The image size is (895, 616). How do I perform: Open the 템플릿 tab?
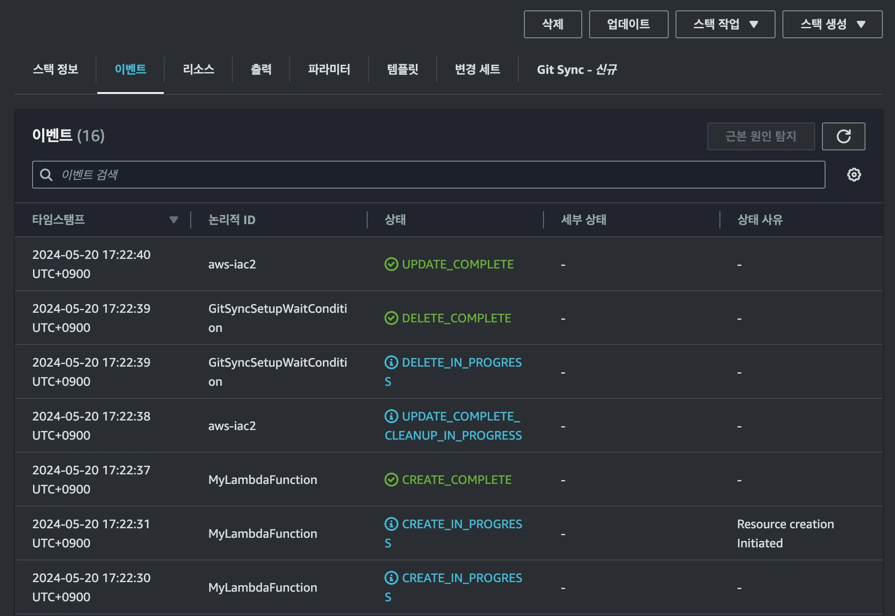tap(402, 70)
